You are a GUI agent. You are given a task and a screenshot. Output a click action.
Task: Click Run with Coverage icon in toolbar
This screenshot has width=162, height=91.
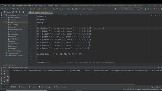click(x=151, y=9)
